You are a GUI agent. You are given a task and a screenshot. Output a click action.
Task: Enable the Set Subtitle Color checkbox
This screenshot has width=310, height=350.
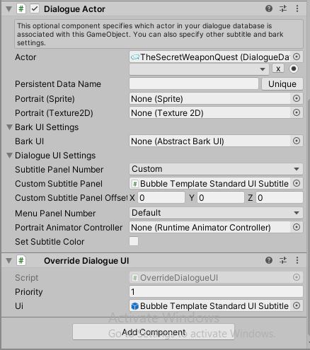(134, 241)
